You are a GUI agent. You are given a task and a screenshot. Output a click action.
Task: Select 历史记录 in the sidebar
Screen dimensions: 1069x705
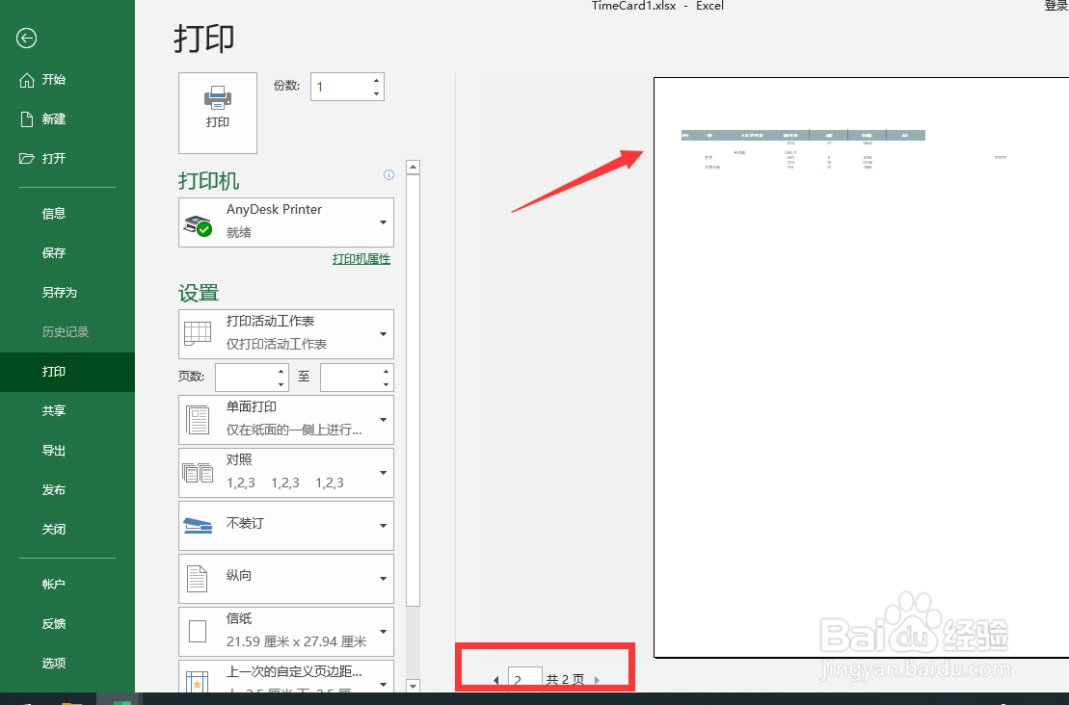coord(67,332)
